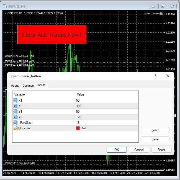The height and width of the screenshot is (180, 180).
Task: Select the X2 value 300 cell
Action: pyautogui.click(x=107, y=106)
